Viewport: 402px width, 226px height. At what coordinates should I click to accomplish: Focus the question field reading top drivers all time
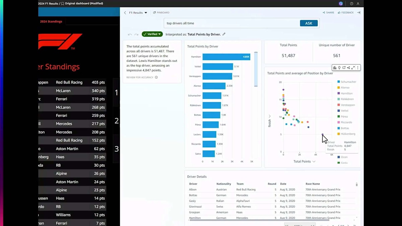tap(232, 23)
